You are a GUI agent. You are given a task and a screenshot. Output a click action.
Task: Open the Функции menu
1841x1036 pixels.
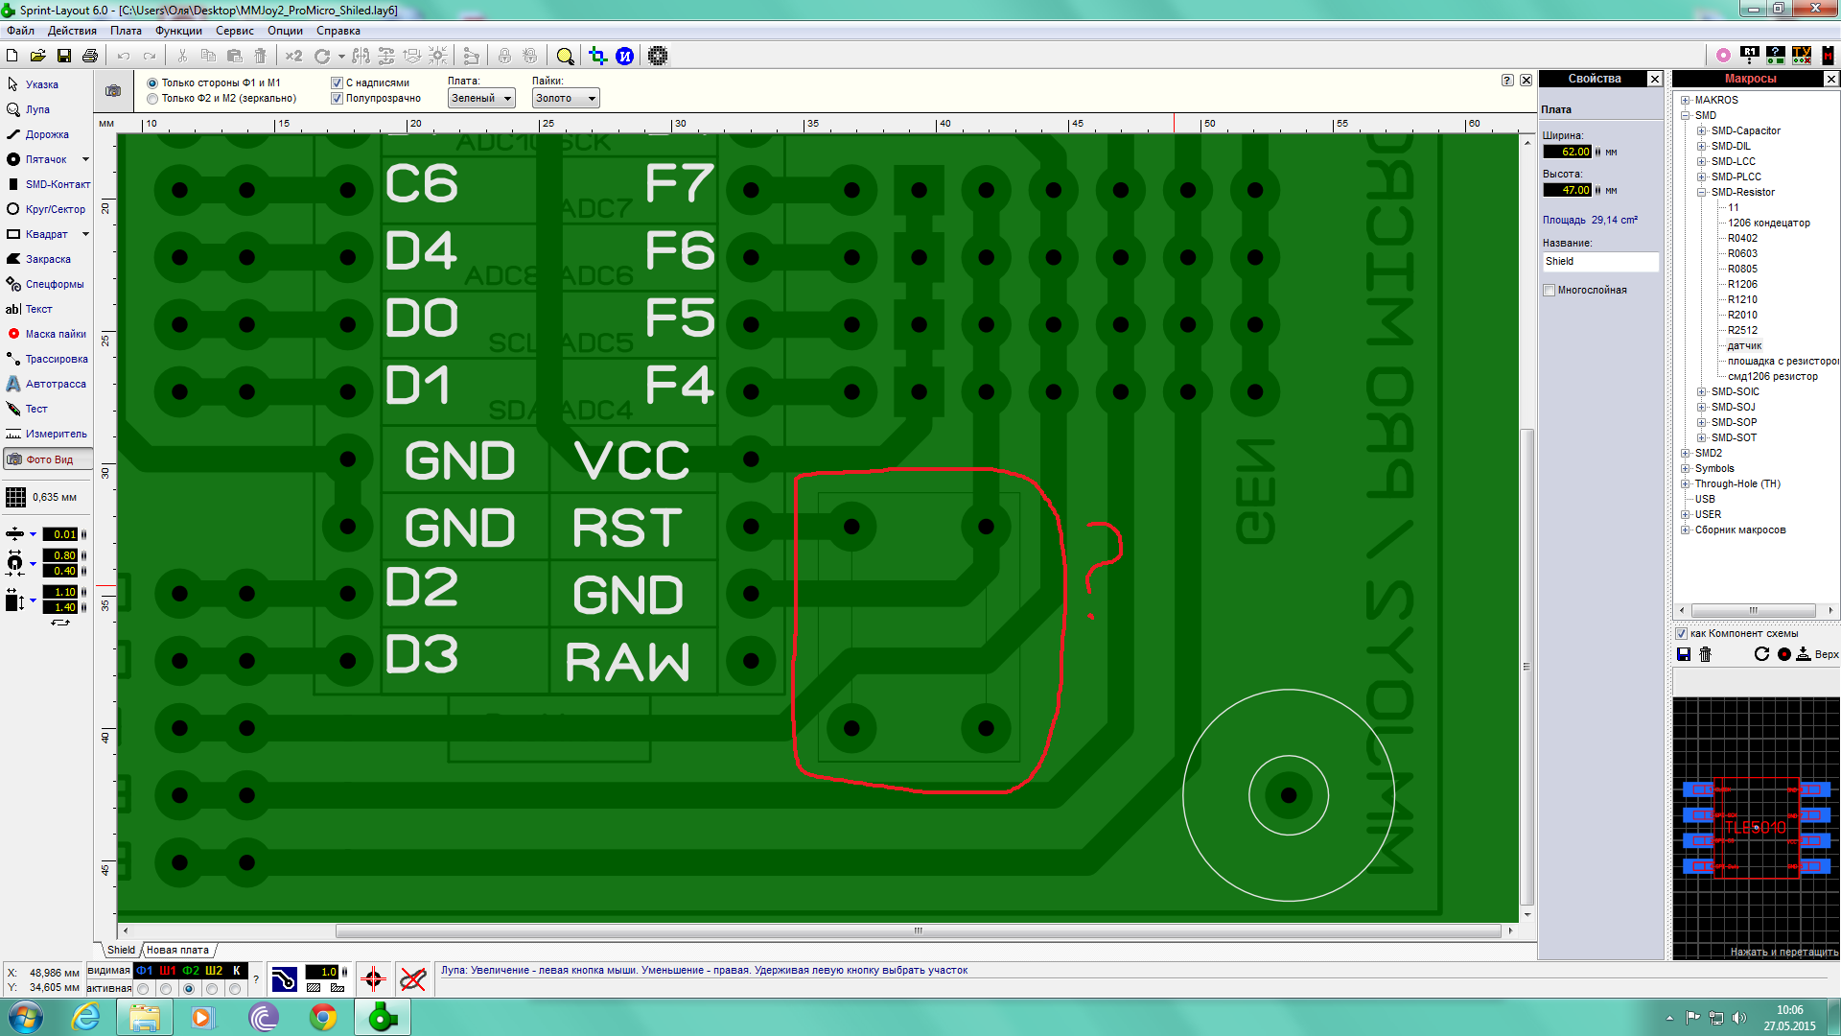point(178,31)
